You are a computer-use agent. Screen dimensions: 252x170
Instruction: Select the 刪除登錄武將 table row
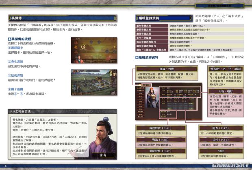(x=190, y=34)
